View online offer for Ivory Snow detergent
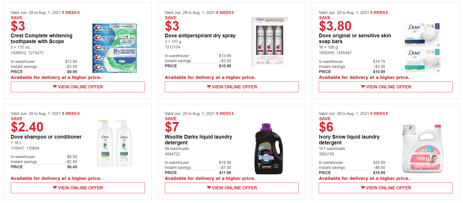The image size is (463, 203). [388, 188]
